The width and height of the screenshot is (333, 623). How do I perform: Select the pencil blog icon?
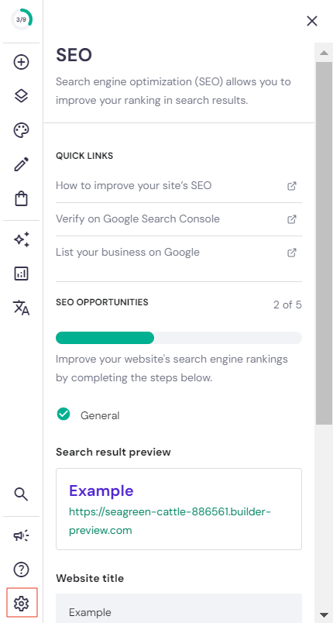(22, 164)
